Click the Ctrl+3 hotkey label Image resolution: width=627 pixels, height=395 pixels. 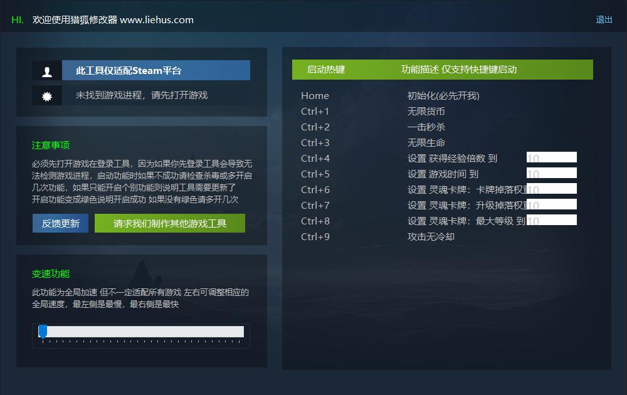coord(315,143)
